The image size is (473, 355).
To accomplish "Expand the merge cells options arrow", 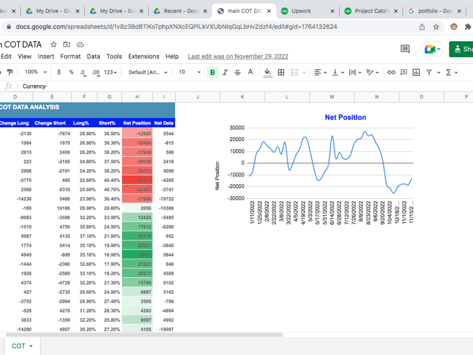I will pos(304,72).
